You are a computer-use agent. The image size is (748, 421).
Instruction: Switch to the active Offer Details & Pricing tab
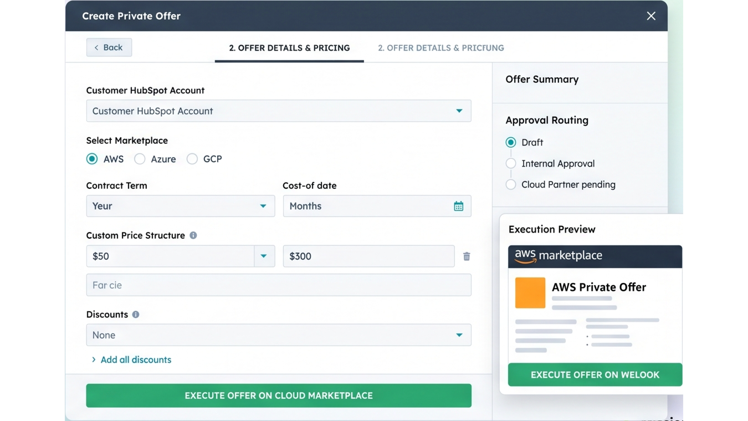point(289,48)
